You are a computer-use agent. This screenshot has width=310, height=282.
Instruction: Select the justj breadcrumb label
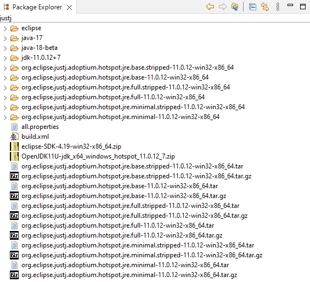[5, 18]
